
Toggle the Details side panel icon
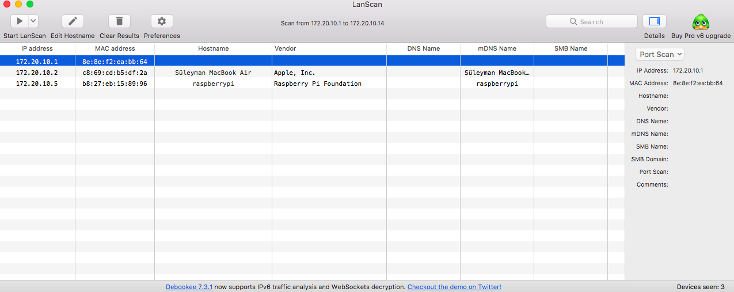(x=654, y=21)
